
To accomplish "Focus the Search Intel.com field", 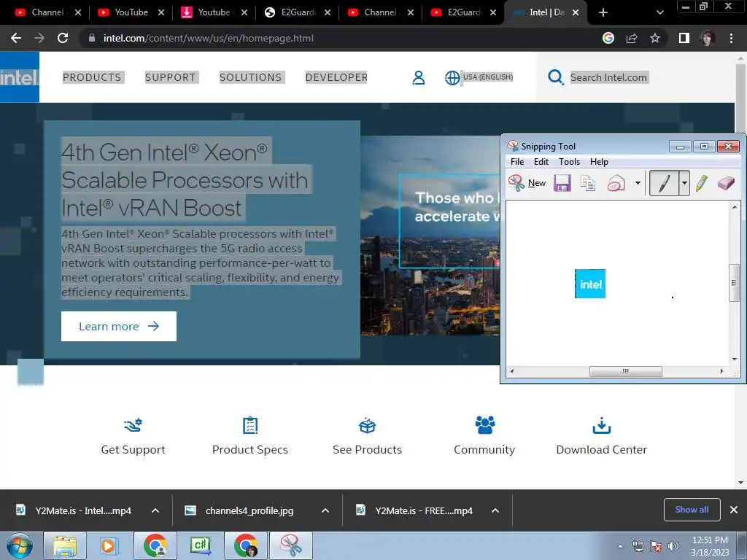I will pyautogui.click(x=608, y=77).
